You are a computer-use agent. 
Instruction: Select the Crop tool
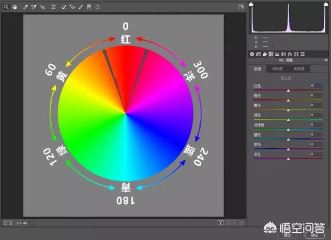pyautogui.click(x=53, y=7)
